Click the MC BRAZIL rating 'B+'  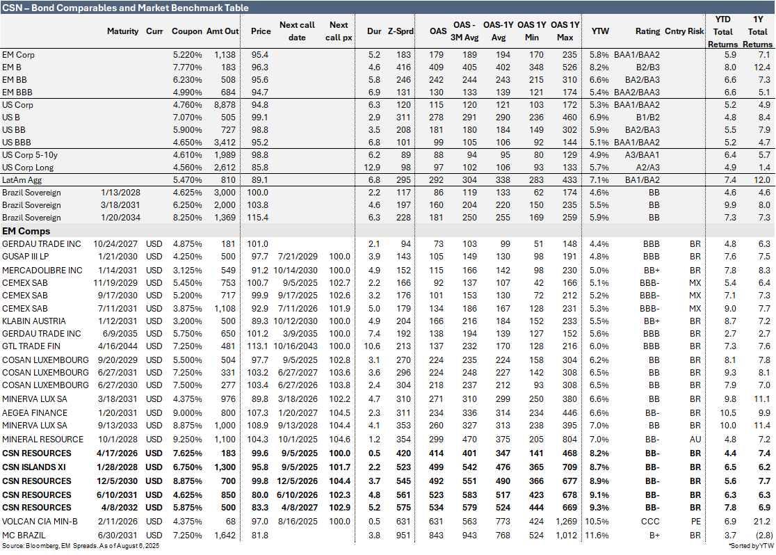[654, 536]
